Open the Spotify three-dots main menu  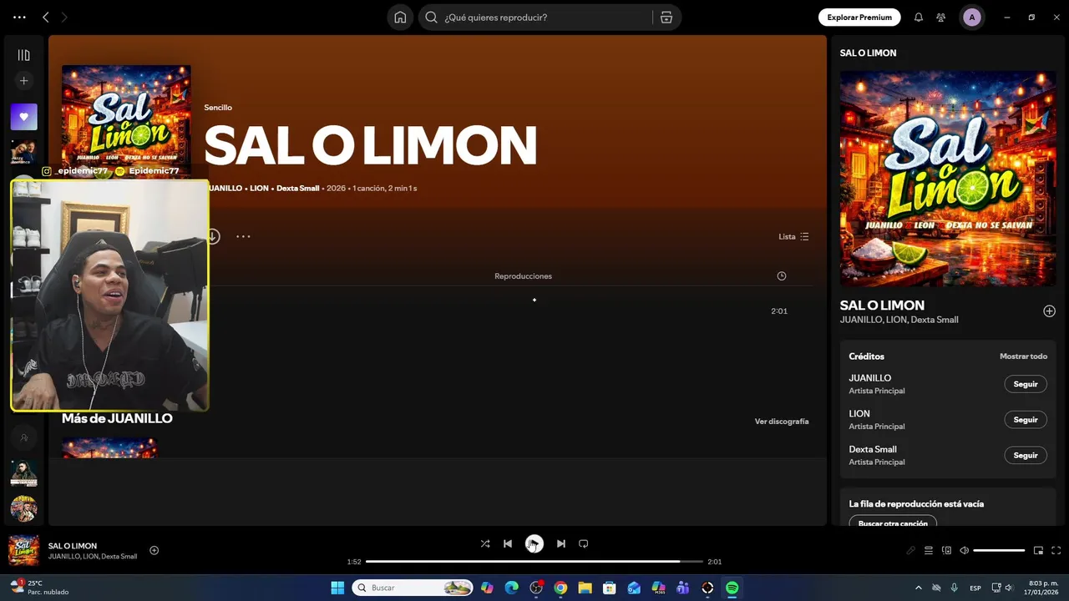[x=19, y=17]
